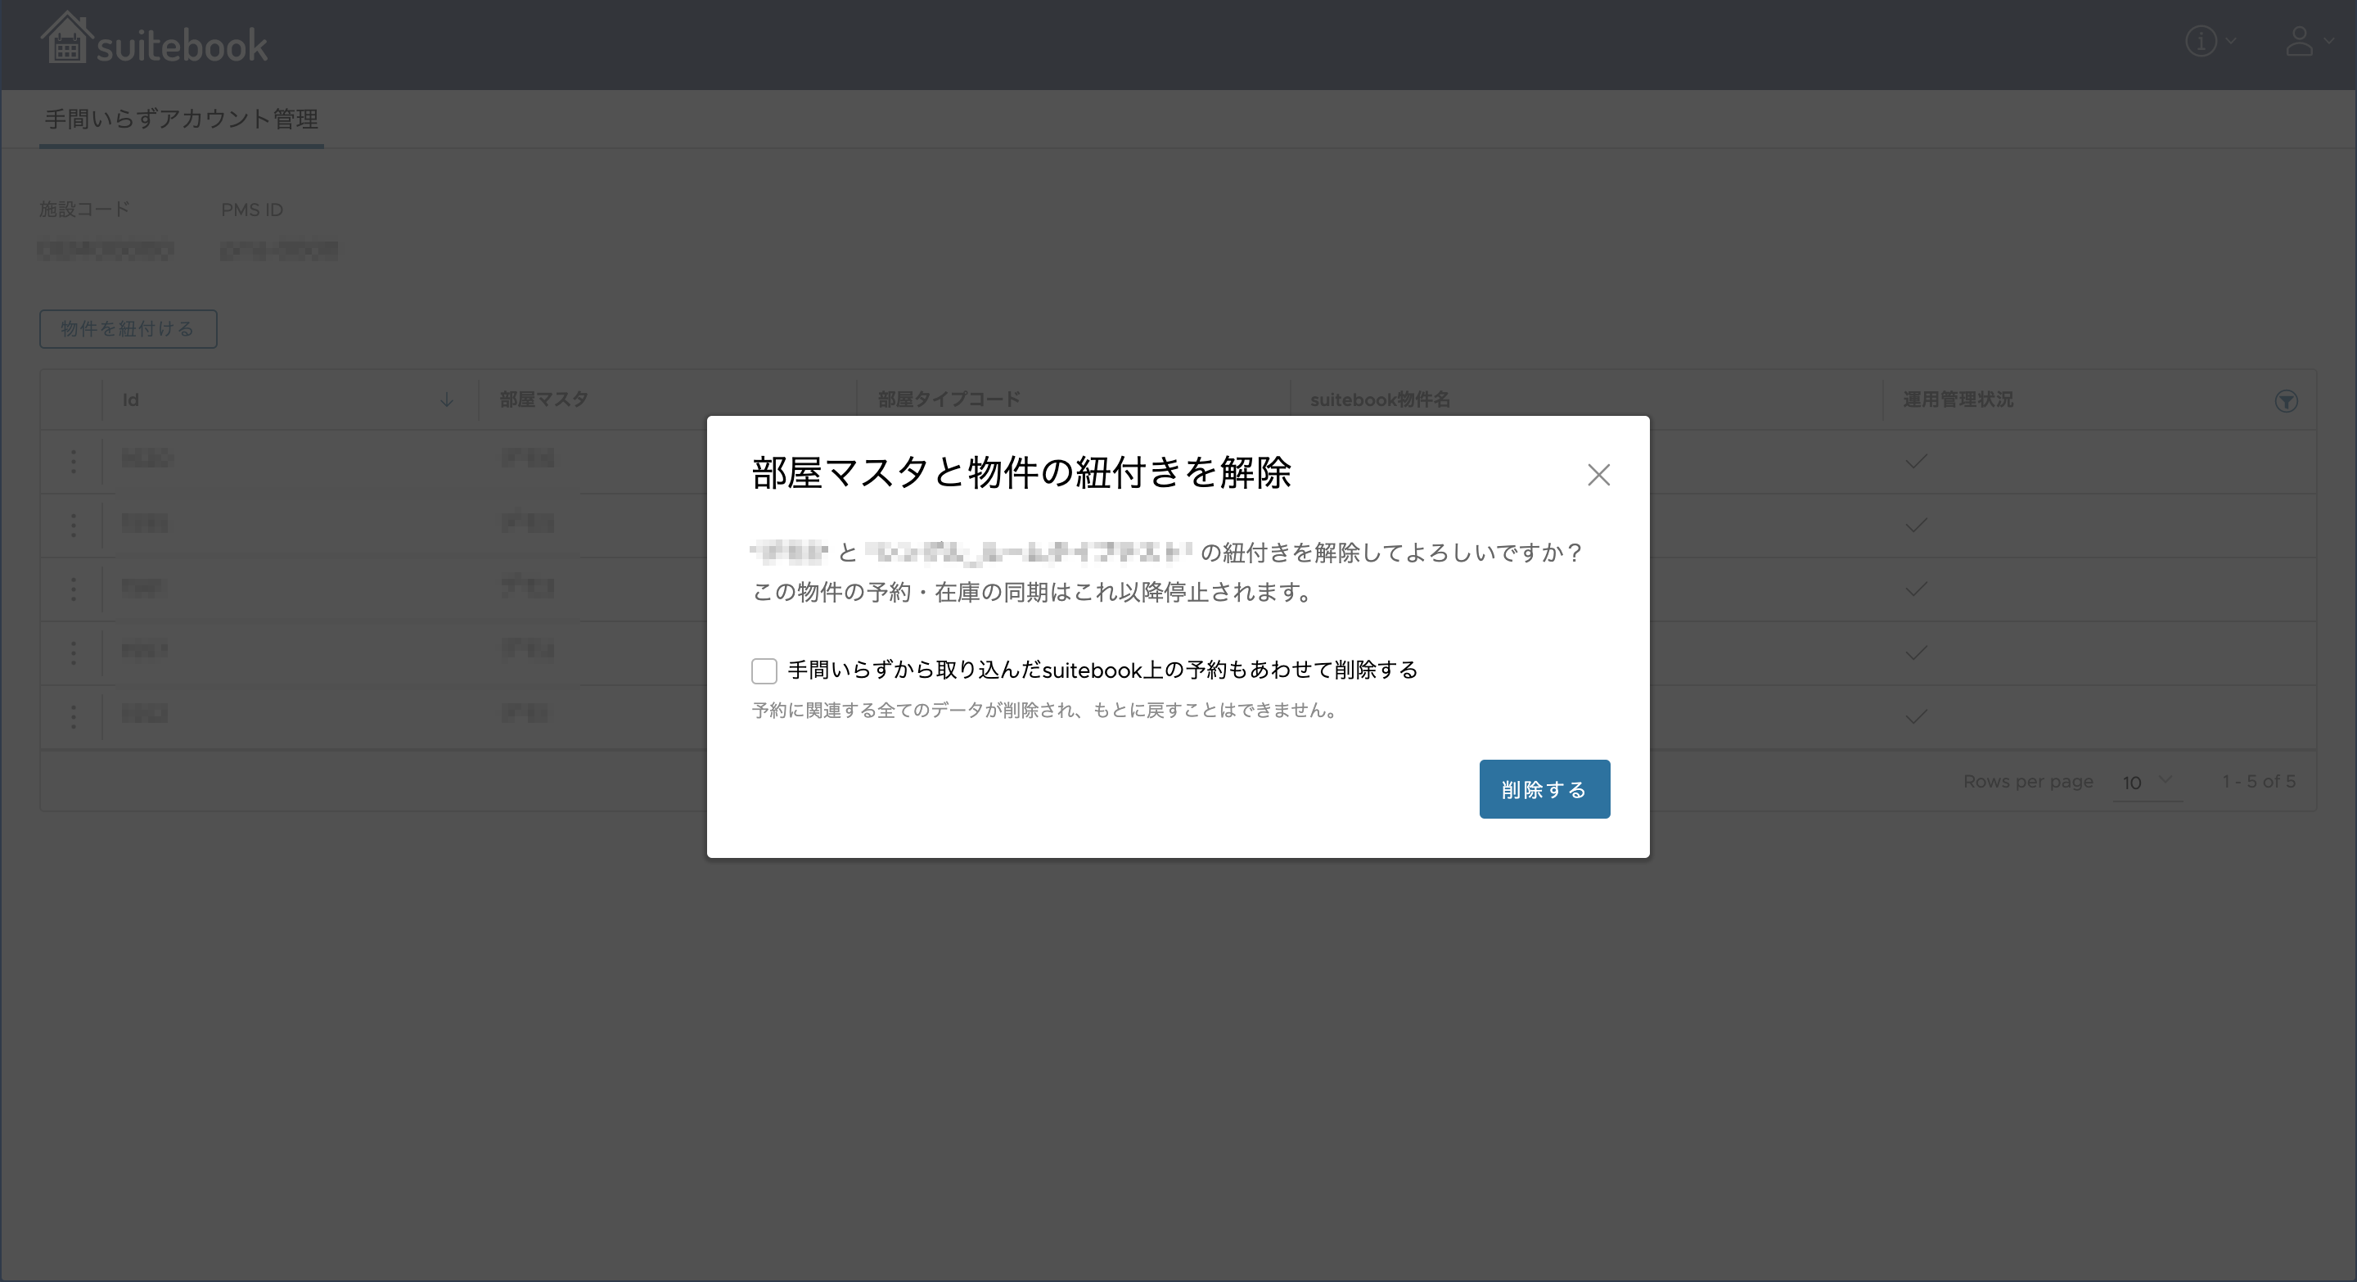Open the table filter icon

click(2286, 401)
